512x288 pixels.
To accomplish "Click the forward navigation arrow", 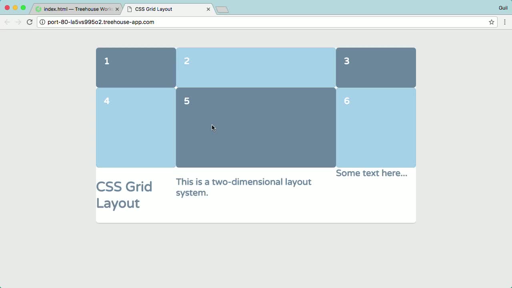I will point(18,22).
